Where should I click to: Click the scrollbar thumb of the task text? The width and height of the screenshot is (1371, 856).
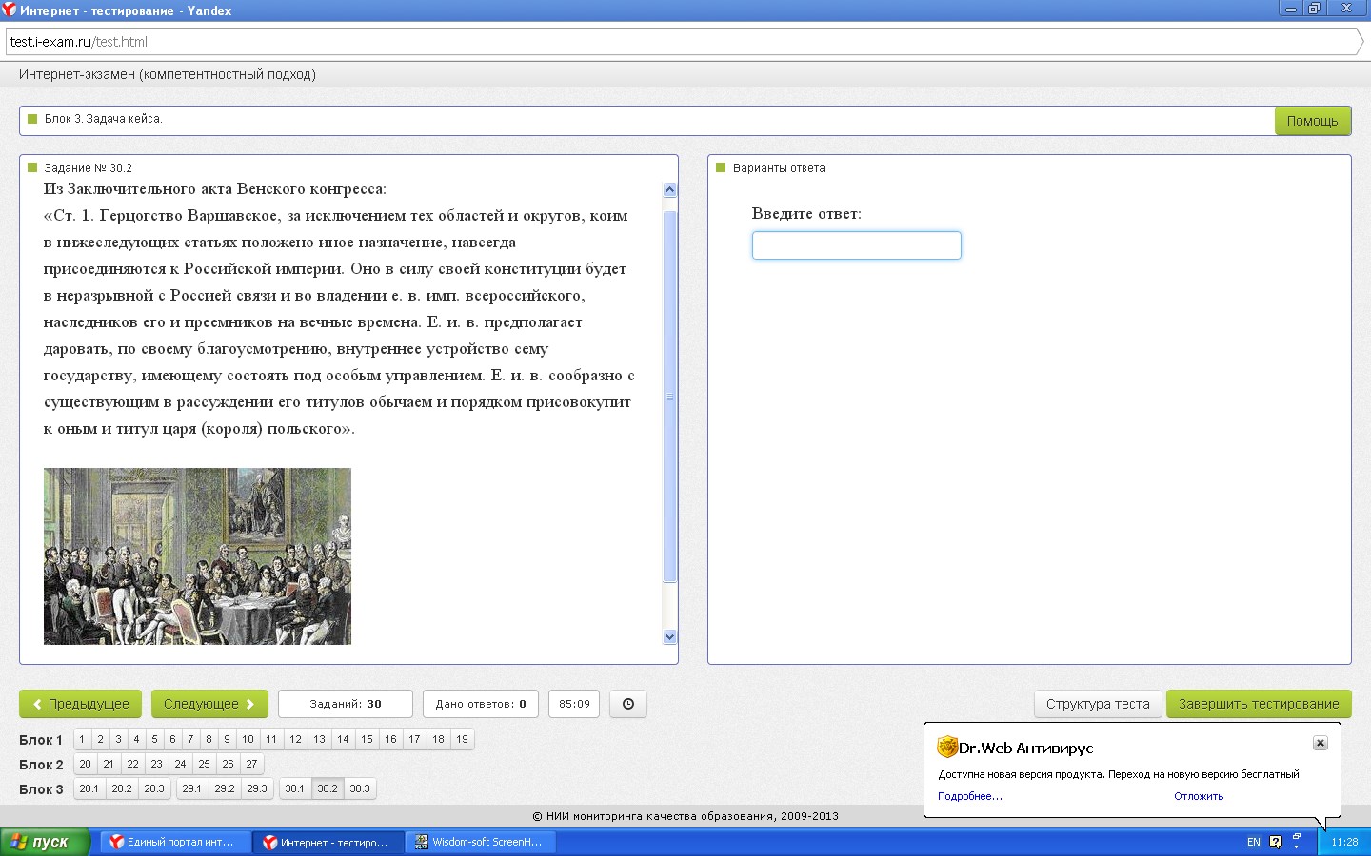(x=669, y=395)
